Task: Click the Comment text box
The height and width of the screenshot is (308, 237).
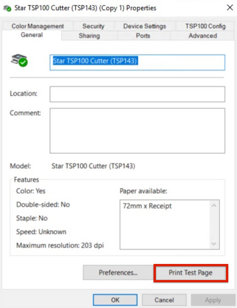Action: click(x=137, y=131)
